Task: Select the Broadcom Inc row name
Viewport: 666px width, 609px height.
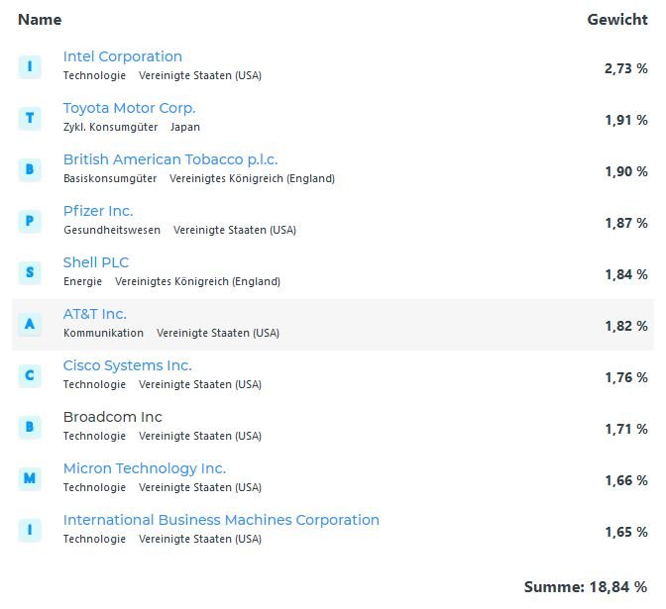Action: point(113,417)
